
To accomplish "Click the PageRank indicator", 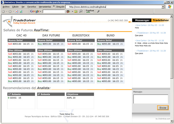I will click(90, 11).
